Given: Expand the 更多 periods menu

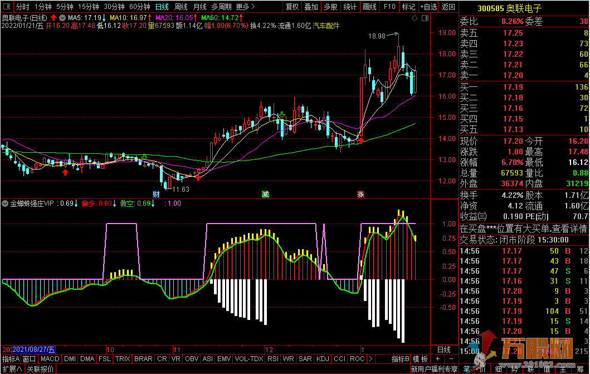Looking at the screenshot, I should [245, 7].
